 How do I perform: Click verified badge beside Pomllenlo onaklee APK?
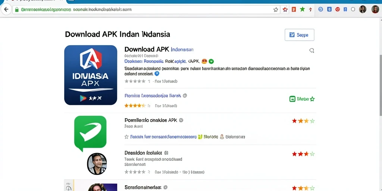tap(181, 120)
